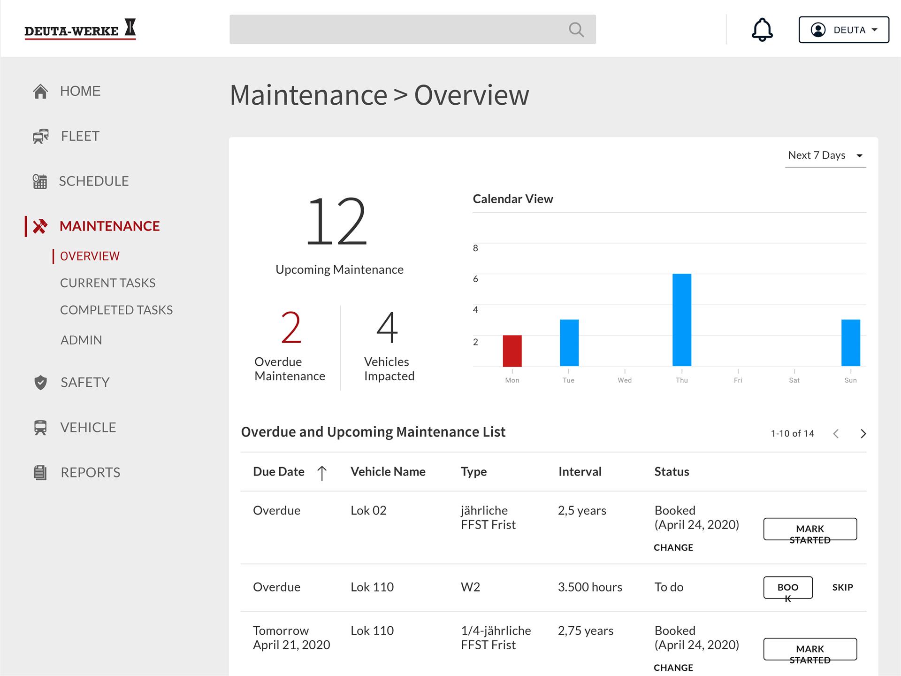
Task: Click the Reports document icon
Action: [40, 472]
